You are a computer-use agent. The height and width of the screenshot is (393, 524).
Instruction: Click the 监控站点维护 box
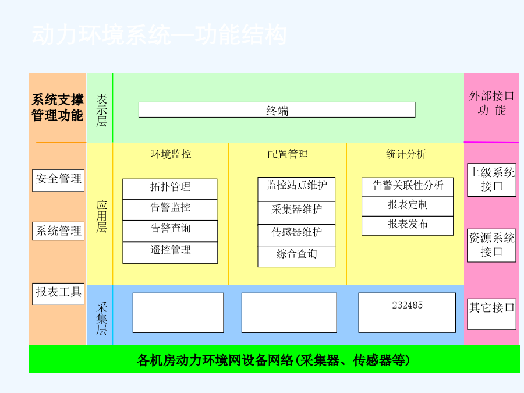[x=296, y=189]
